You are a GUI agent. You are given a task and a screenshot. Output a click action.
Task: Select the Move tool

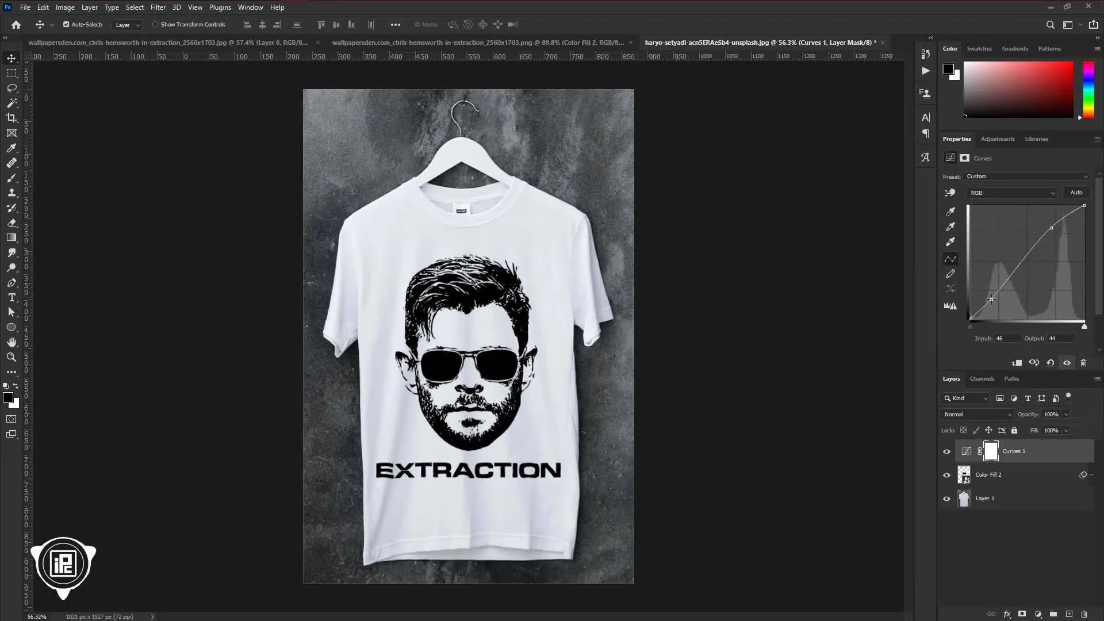[x=11, y=58]
